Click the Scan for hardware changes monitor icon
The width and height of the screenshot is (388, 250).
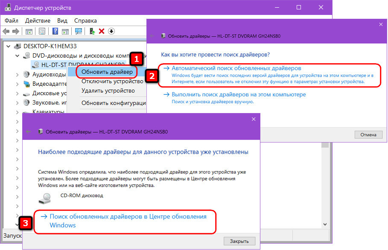click(79, 32)
